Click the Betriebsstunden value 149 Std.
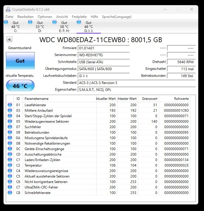Screen dimensions: 204x211 point(181,76)
